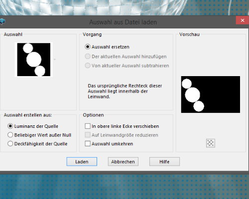Choose Der aktuellen Auswahl hinzufügen option
Viewport: 249px width, 199px height.
pyautogui.click(x=88, y=56)
